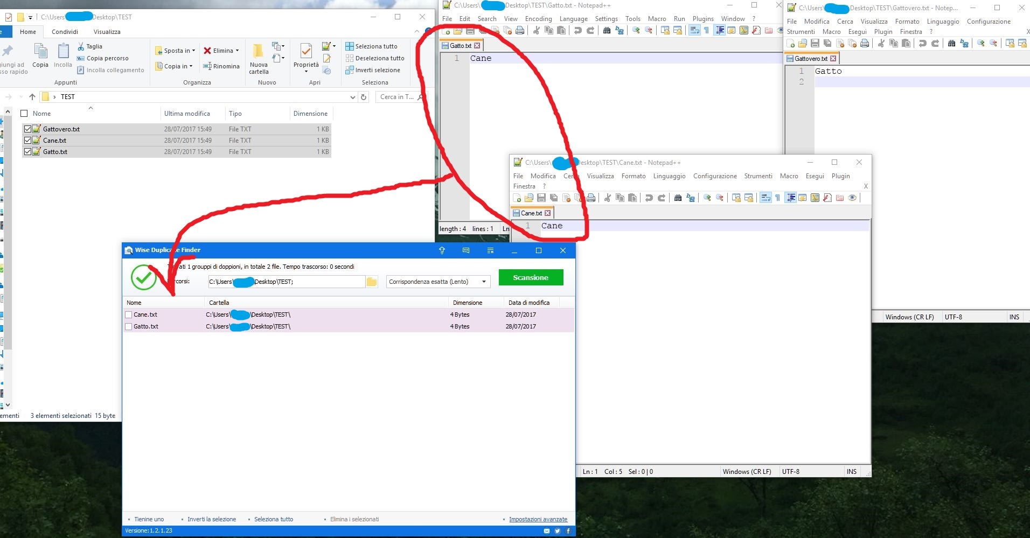Click the Save All icon in Cane.txt window
Image resolution: width=1030 pixels, height=538 pixels.
(x=554, y=198)
